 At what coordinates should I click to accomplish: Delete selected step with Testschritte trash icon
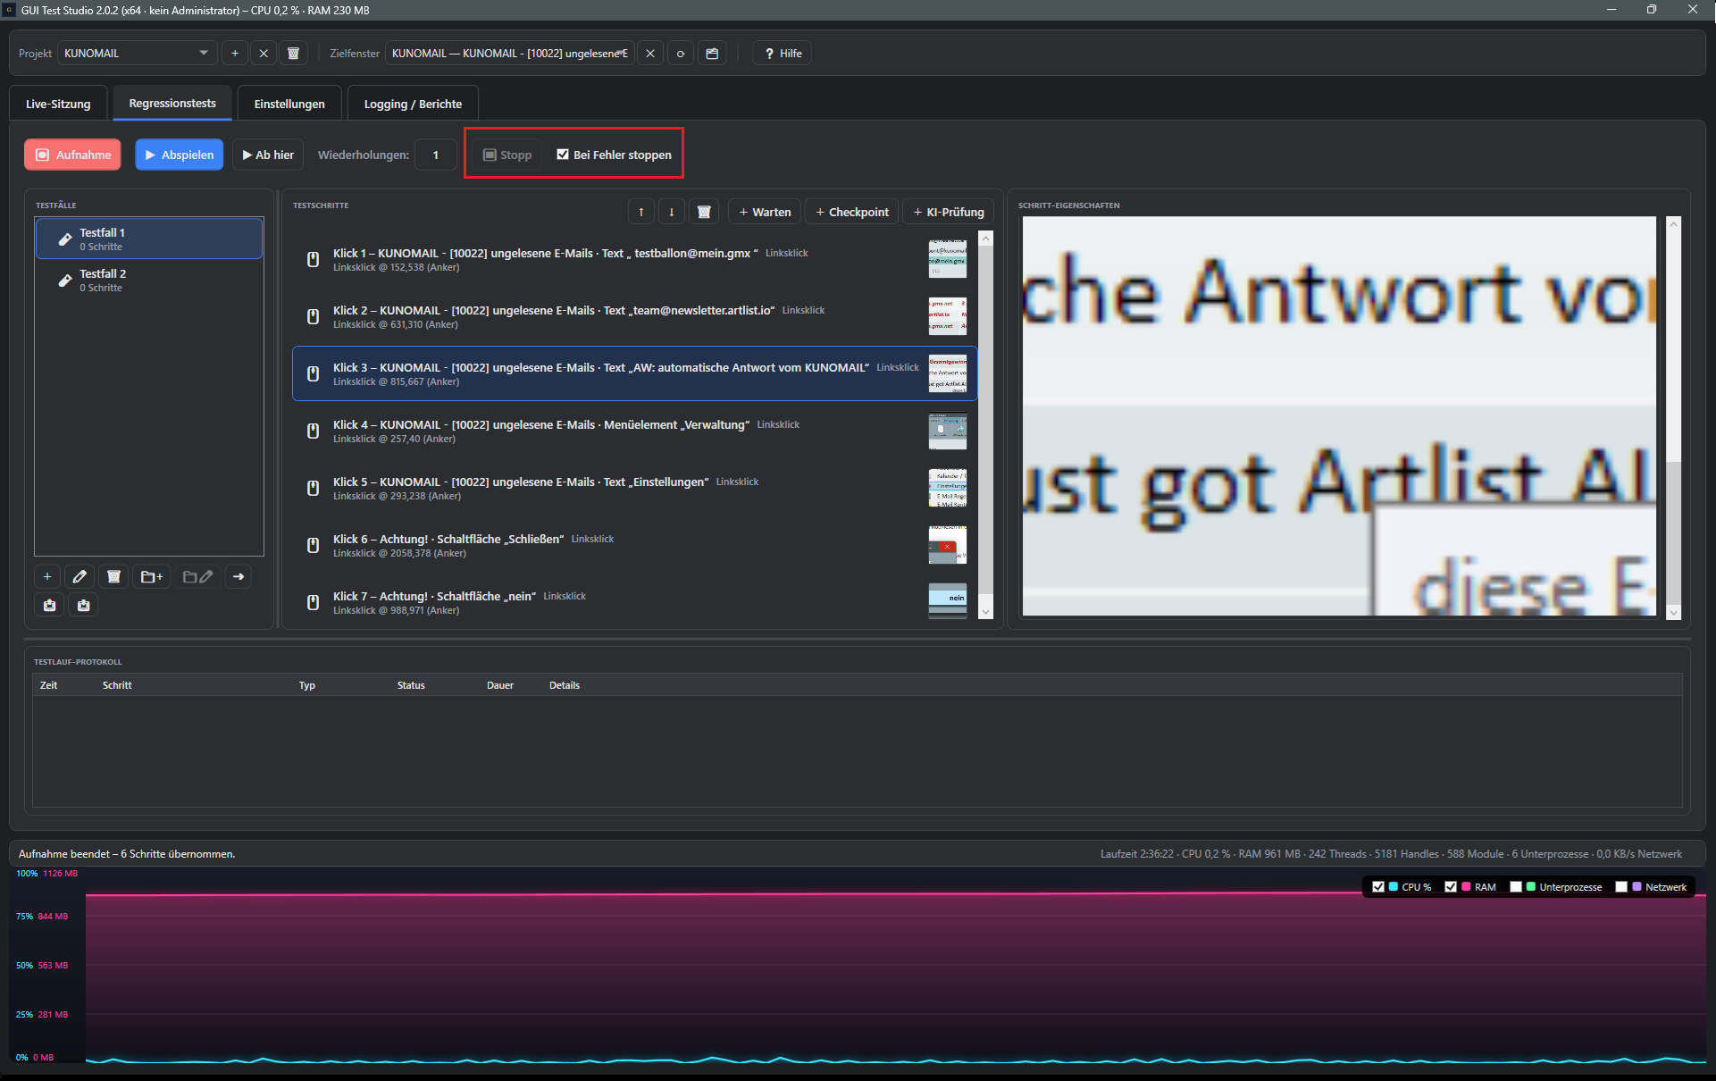tap(704, 212)
